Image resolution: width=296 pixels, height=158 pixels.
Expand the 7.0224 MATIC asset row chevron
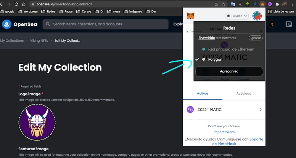pos(260,109)
